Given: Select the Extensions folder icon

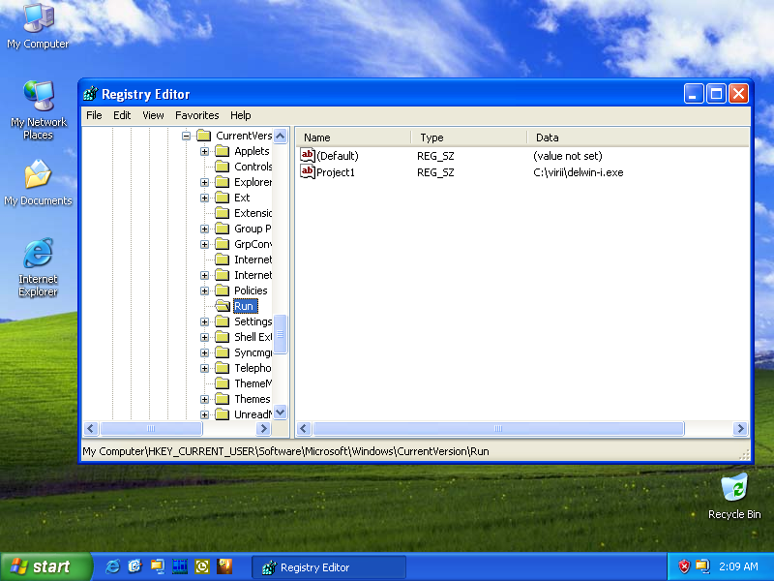Looking at the screenshot, I should 223,213.
